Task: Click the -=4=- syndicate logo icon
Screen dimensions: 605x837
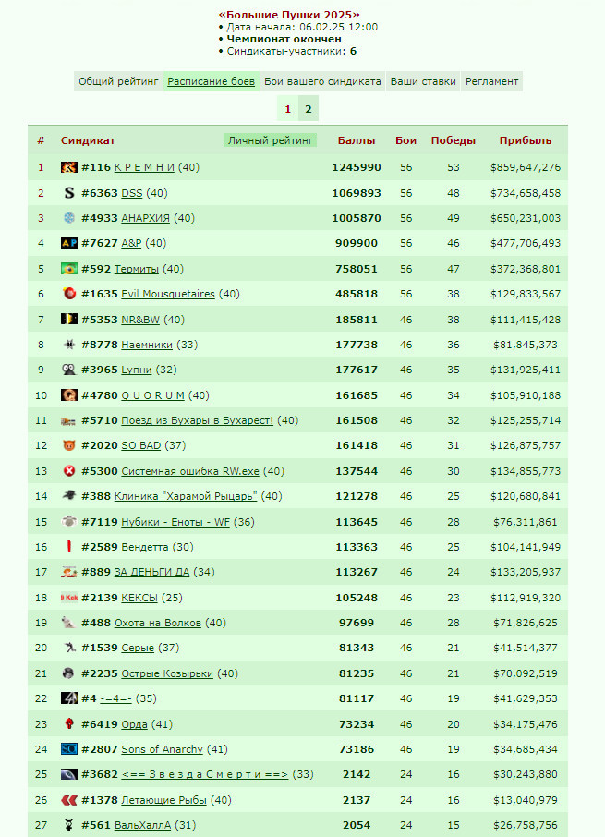Action: click(69, 698)
